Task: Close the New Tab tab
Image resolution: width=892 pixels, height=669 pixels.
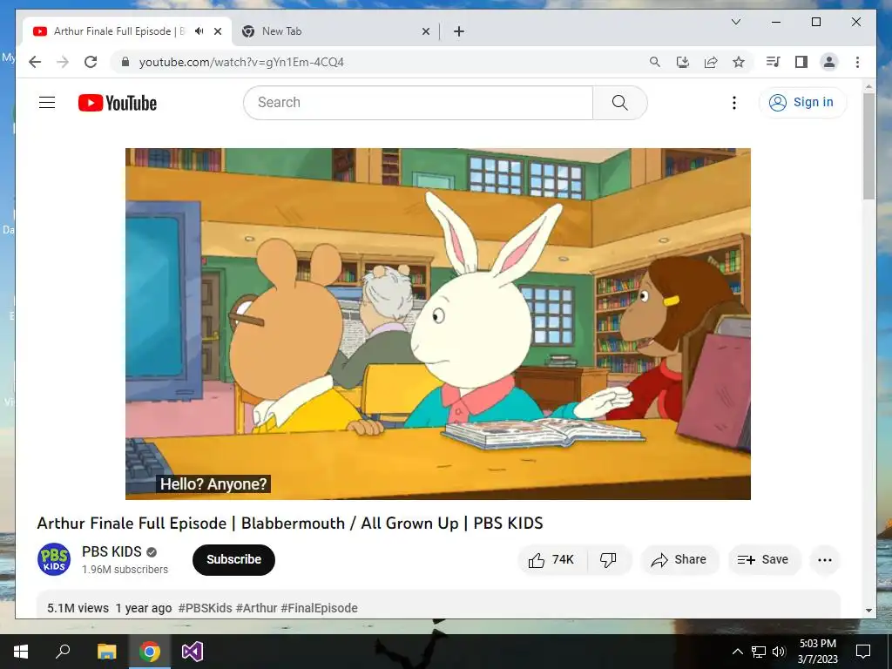Action: pyautogui.click(x=425, y=31)
